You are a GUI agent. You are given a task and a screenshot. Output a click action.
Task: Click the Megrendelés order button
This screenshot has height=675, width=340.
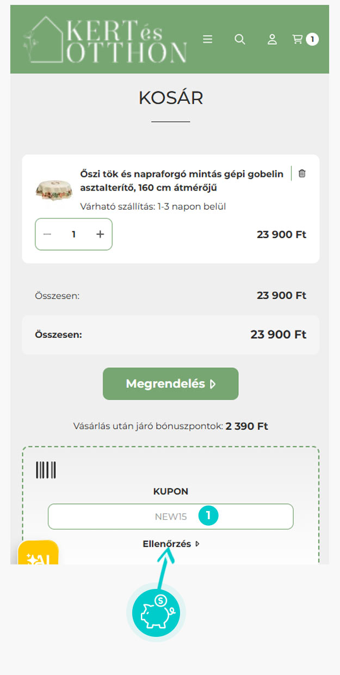pos(171,384)
